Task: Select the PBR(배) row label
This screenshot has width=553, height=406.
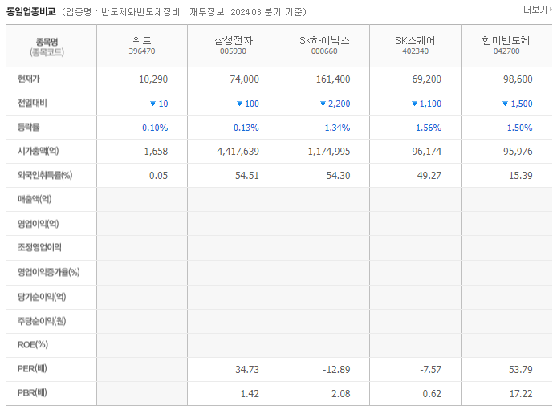Action: pos(32,392)
